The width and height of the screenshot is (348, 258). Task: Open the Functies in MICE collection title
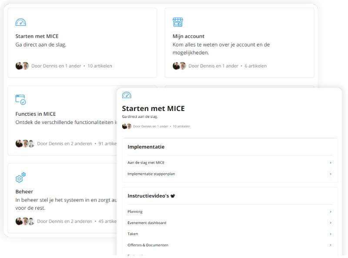point(36,114)
